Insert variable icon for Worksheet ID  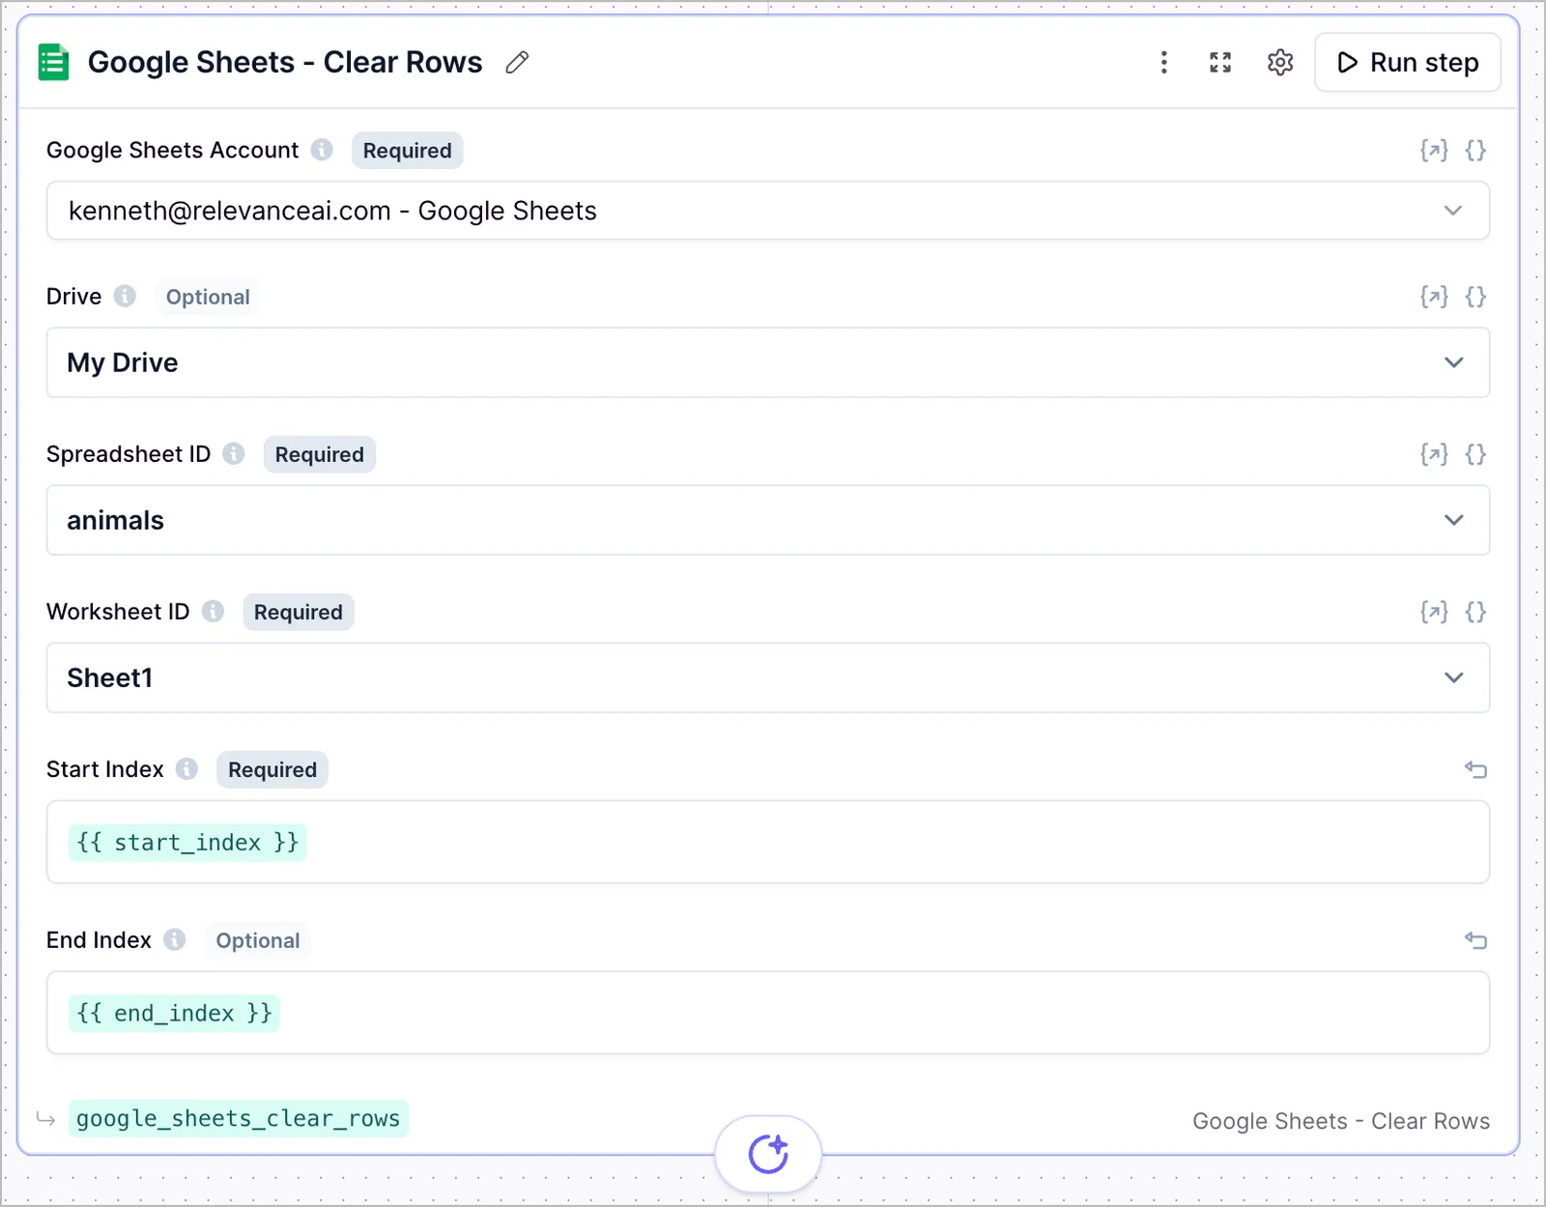tap(1434, 612)
